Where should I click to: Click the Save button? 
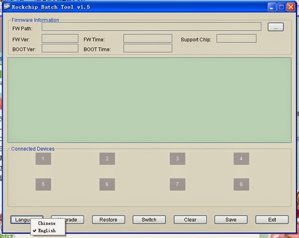231,220
